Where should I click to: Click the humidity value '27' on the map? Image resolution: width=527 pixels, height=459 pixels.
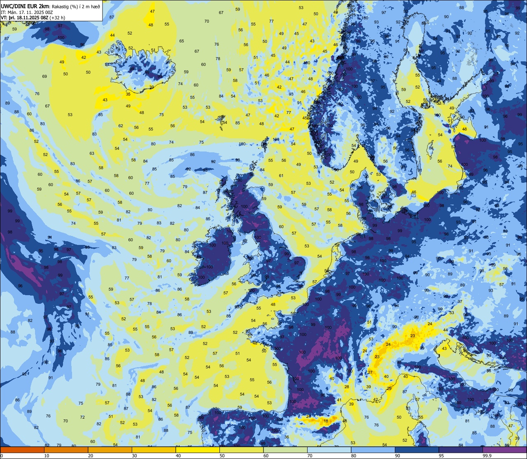pos(370,373)
